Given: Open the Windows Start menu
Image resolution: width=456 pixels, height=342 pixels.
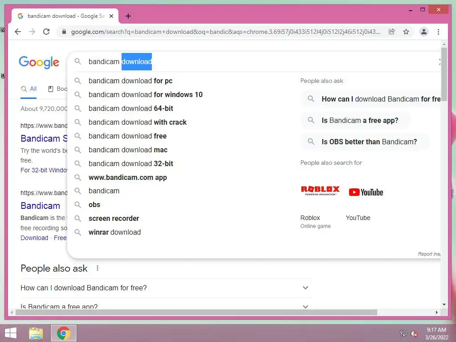Looking at the screenshot, I should coord(11,333).
